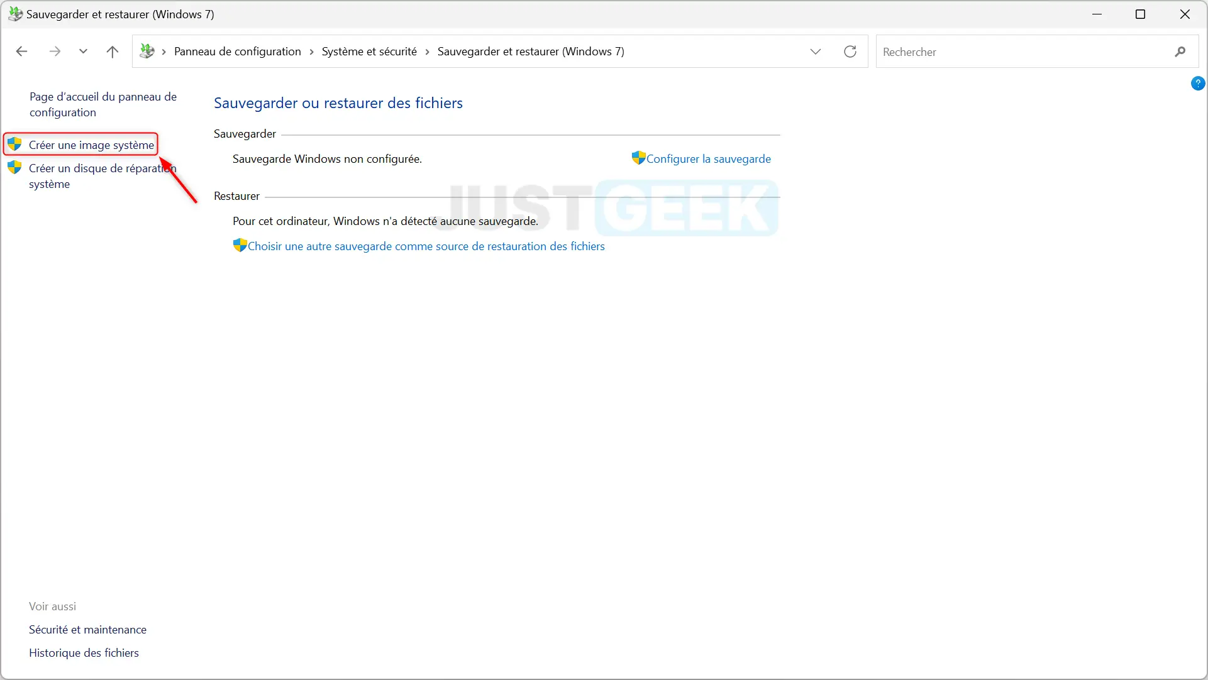Open Historique des fichiers link
This screenshot has width=1208, height=680.
[84, 653]
